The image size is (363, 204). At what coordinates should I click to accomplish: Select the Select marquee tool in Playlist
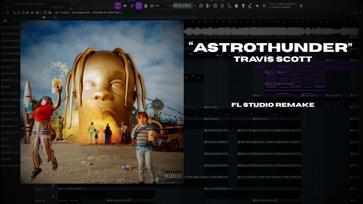coord(41,13)
